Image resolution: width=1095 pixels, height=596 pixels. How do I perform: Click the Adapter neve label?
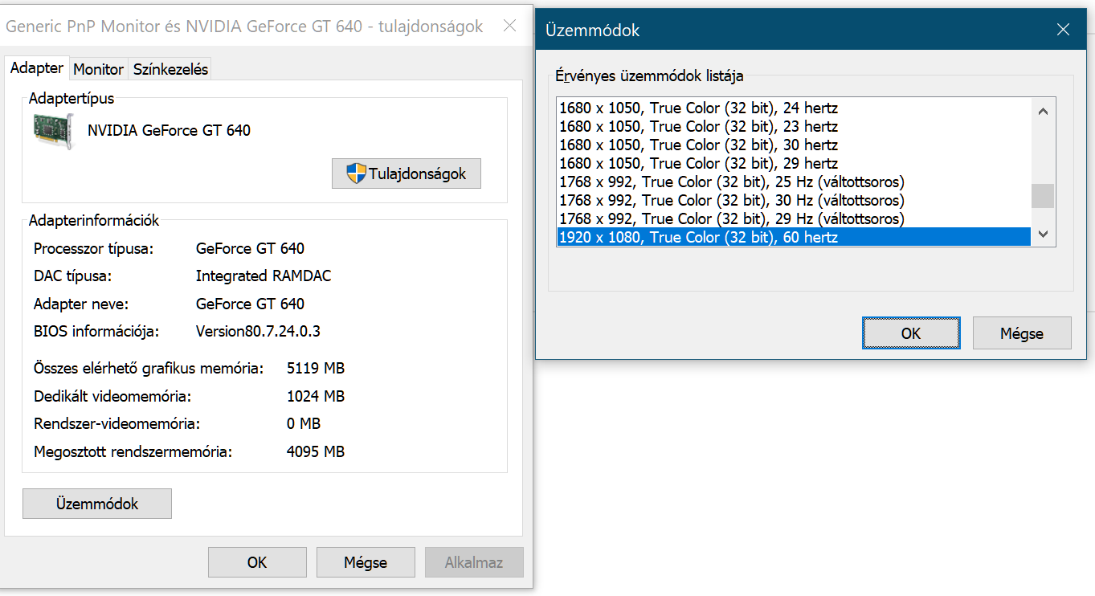coord(81,304)
